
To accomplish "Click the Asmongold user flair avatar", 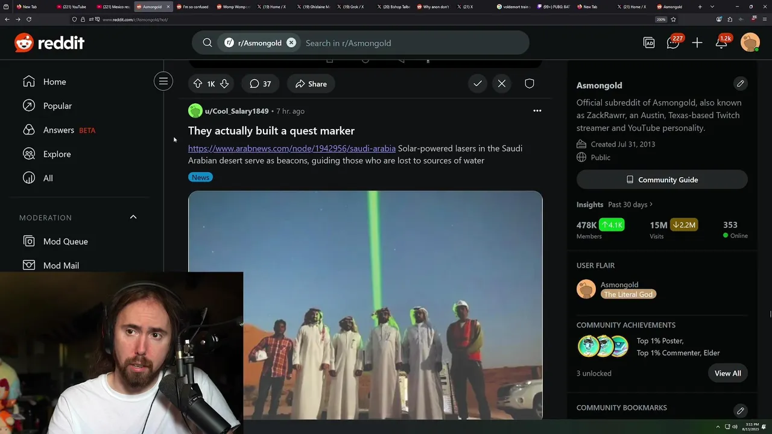I will click(586, 289).
